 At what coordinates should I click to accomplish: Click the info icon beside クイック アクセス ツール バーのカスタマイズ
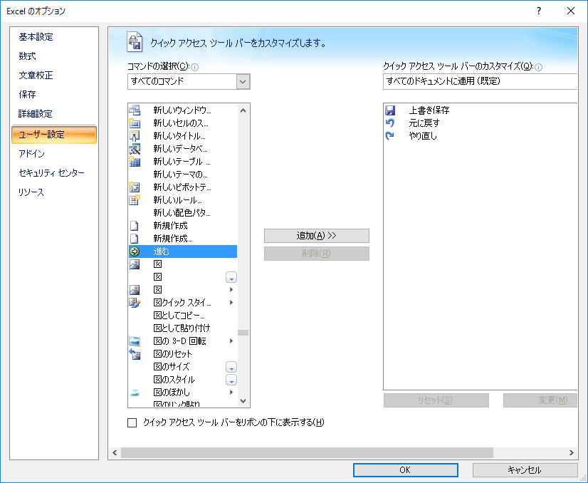[x=538, y=67]
